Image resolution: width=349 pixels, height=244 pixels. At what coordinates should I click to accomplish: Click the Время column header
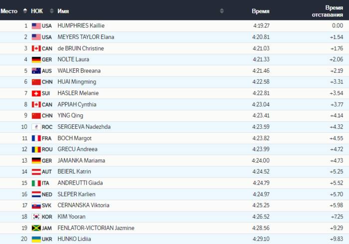pyautogui.click(x=260, y=10)
